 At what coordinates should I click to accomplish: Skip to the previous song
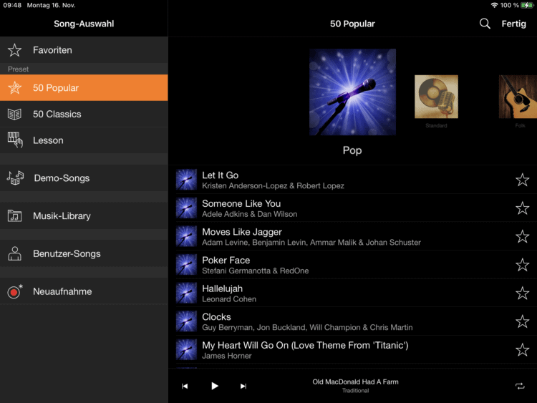click(185, 387)
